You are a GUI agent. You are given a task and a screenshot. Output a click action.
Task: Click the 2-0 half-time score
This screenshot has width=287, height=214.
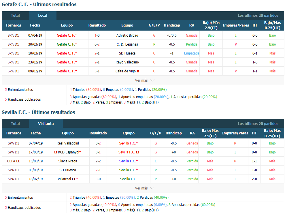254,179
